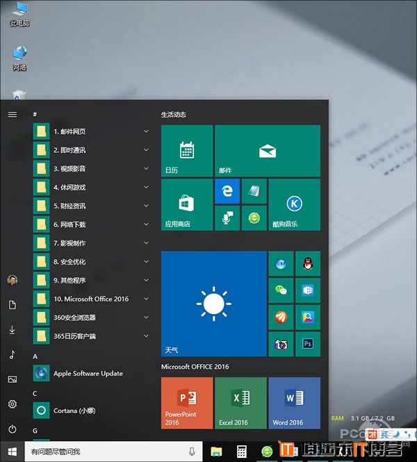Open the voice recorder microphone tile

[227, 218]
